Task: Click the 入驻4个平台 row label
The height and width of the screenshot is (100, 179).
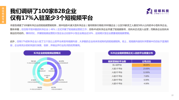Action: 117,80
